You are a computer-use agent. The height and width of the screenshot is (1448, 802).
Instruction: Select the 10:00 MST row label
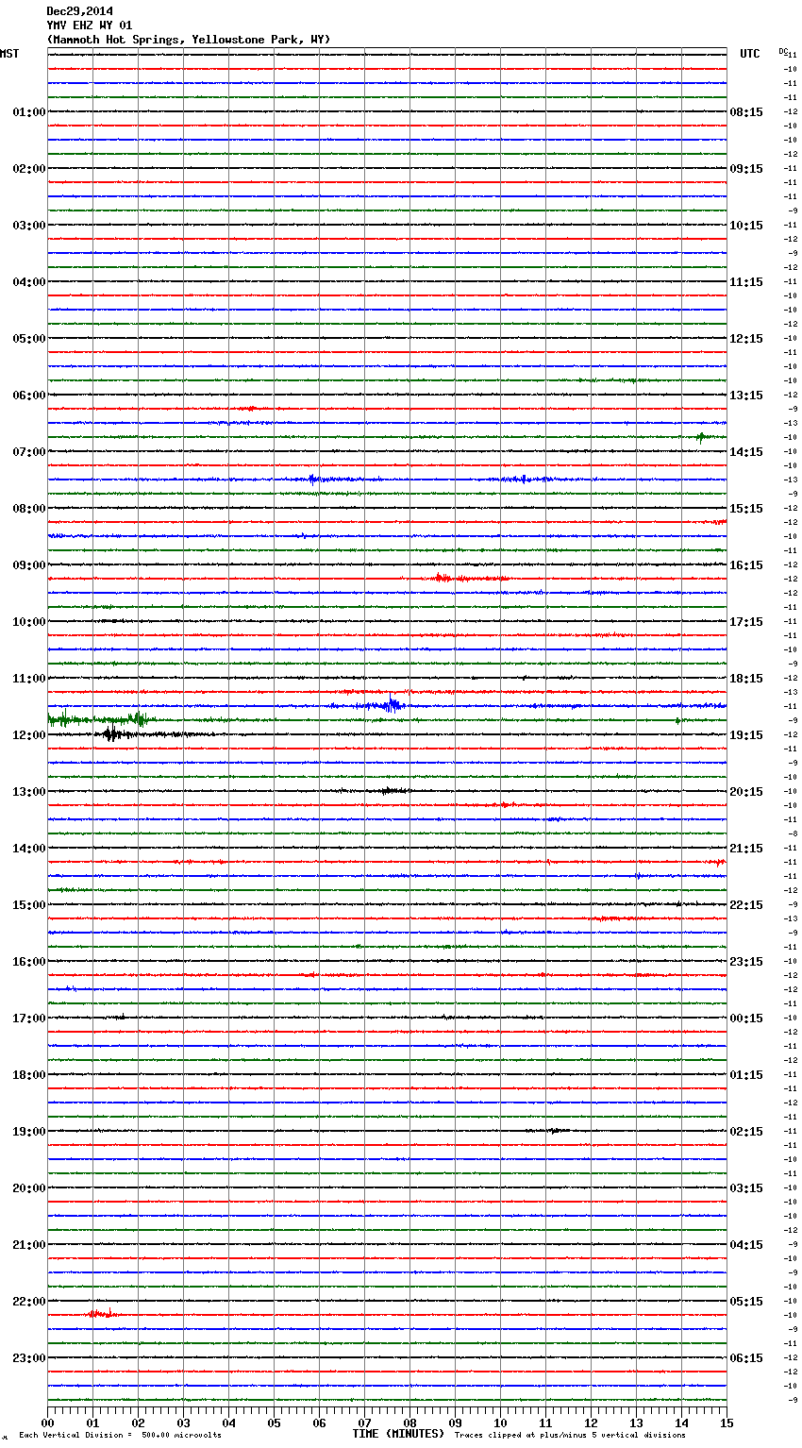pos(28,622)
